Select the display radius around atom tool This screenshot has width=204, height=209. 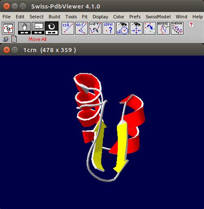122,28
